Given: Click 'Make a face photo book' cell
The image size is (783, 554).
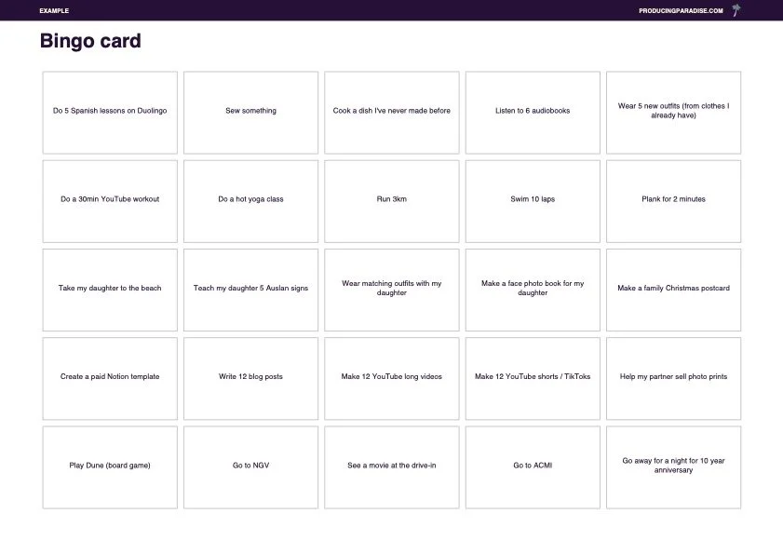Looking at the screenshot, I should click(x=533, y=290).
